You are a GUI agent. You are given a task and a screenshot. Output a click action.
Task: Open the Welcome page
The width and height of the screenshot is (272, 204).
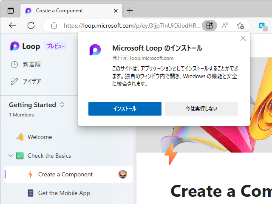[x=40, y=137]
